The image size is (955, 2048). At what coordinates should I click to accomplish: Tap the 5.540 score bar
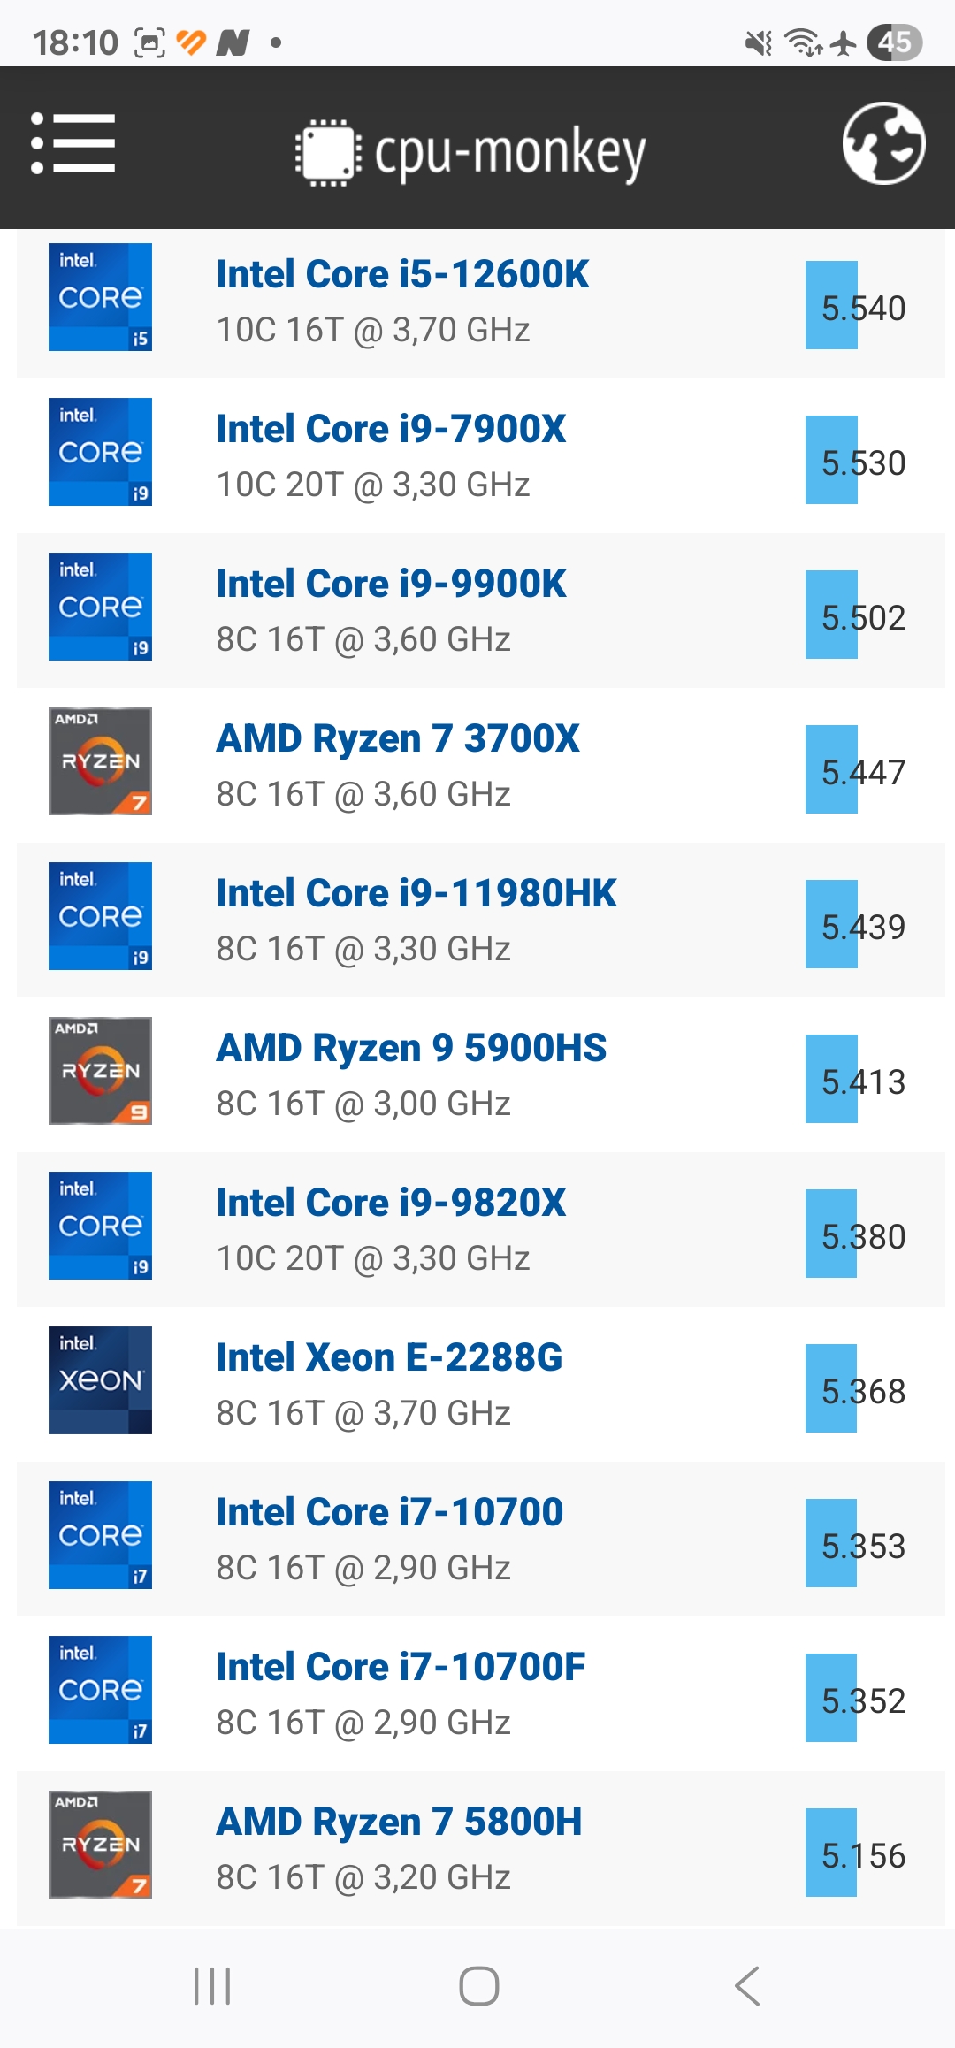(x=831, y=305)
